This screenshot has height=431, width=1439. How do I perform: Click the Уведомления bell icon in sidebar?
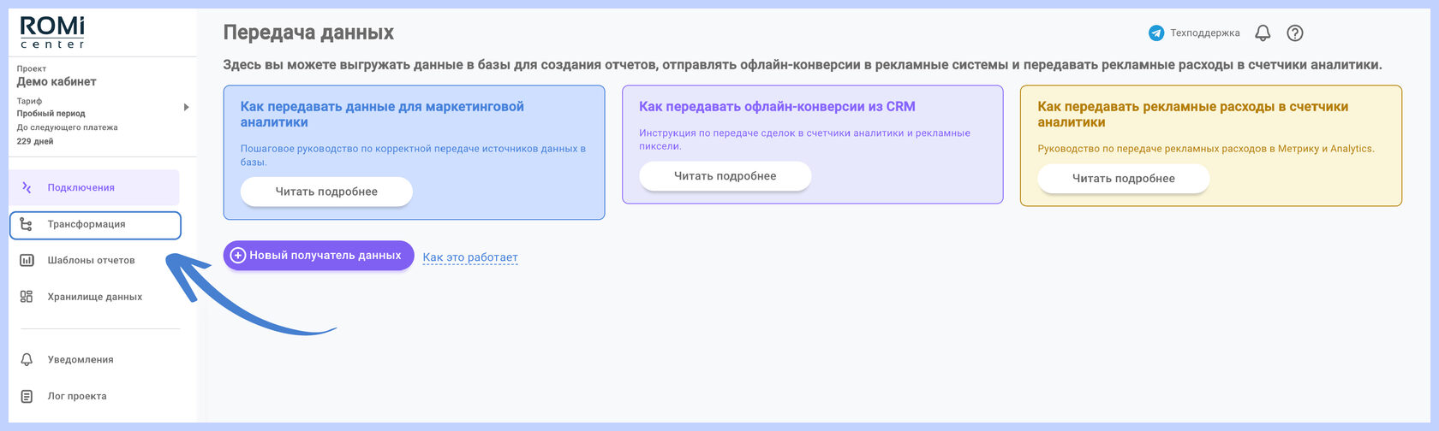[x=27, y=360]
